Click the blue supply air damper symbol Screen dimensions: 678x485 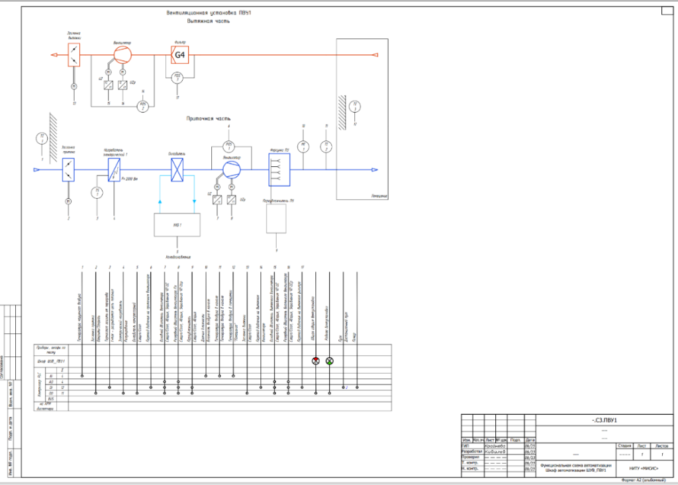[68, 170]
